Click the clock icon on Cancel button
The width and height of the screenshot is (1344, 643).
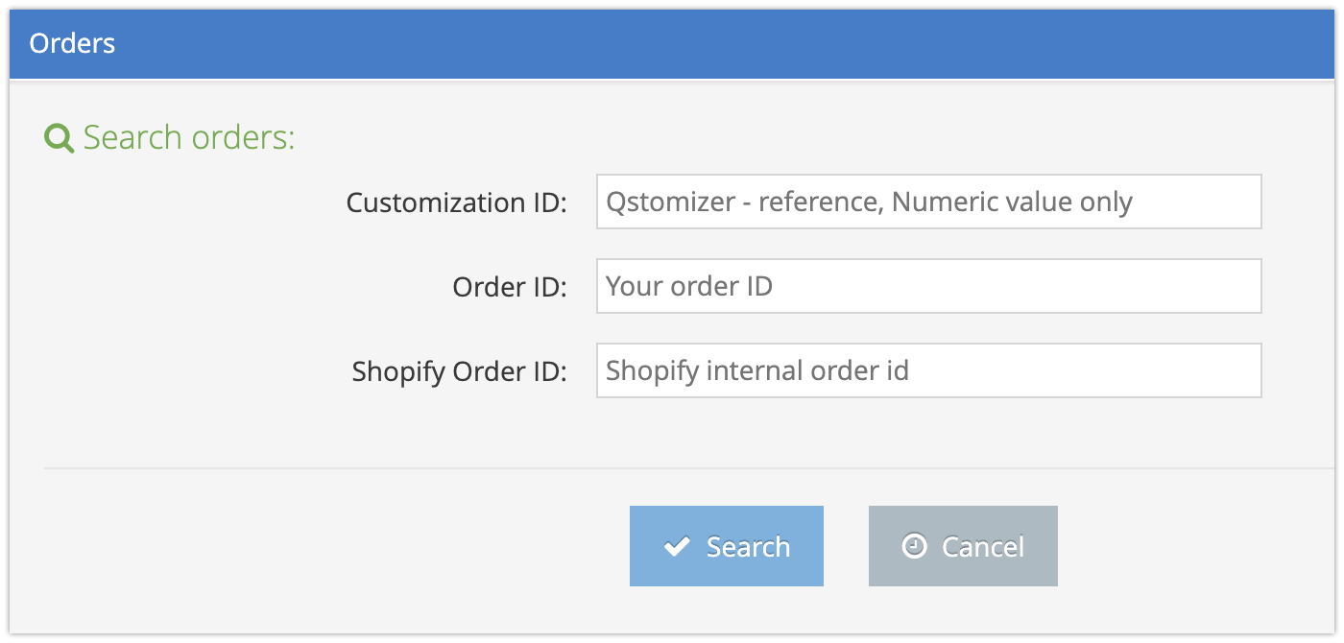pos(915,546)
